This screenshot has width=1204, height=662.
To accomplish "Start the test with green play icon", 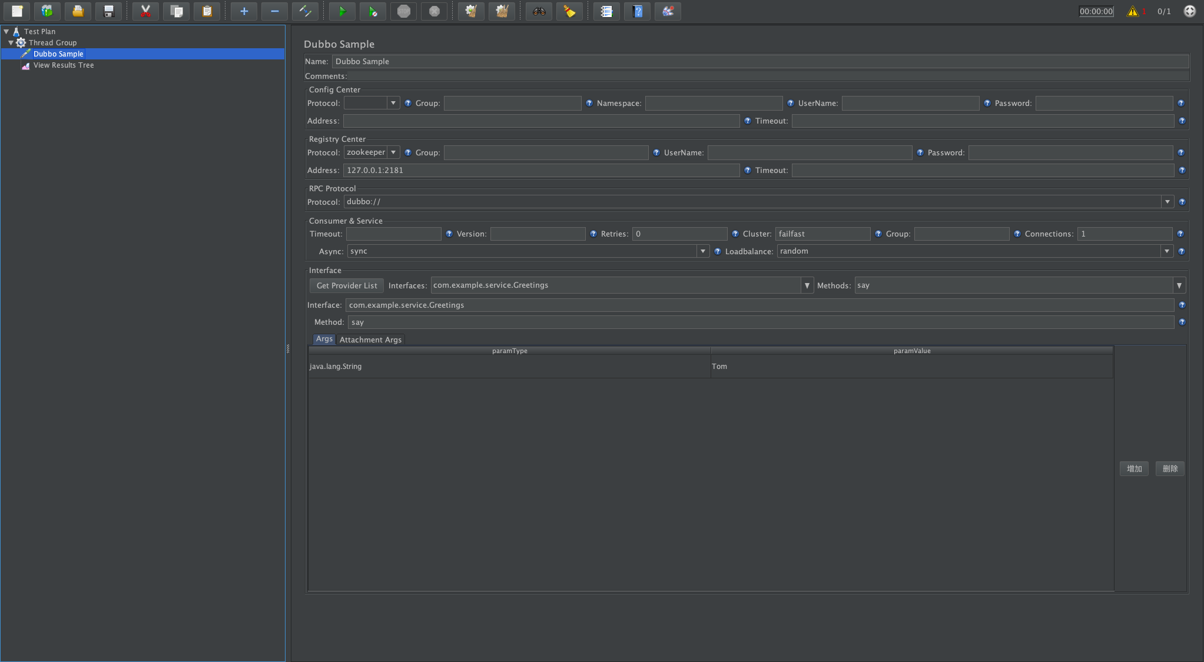I will pyautogui.click(x=342, y=11).
